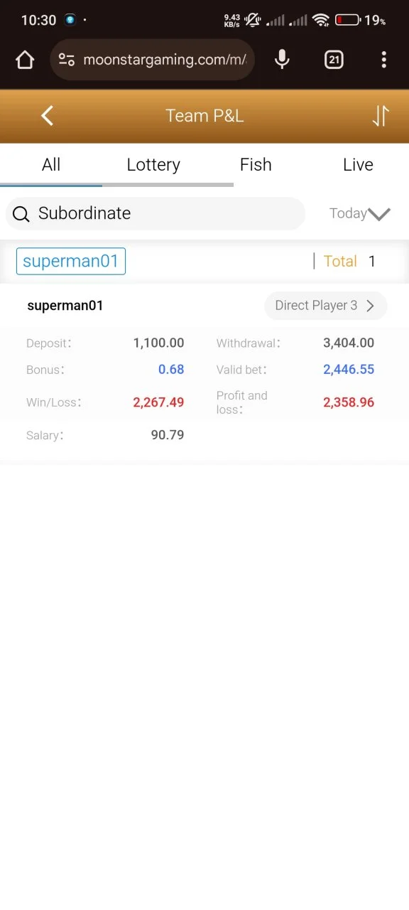This screenshot has height=910, width=409.
Task: Expand the Today date dropdown
Action: click(360, 213)
